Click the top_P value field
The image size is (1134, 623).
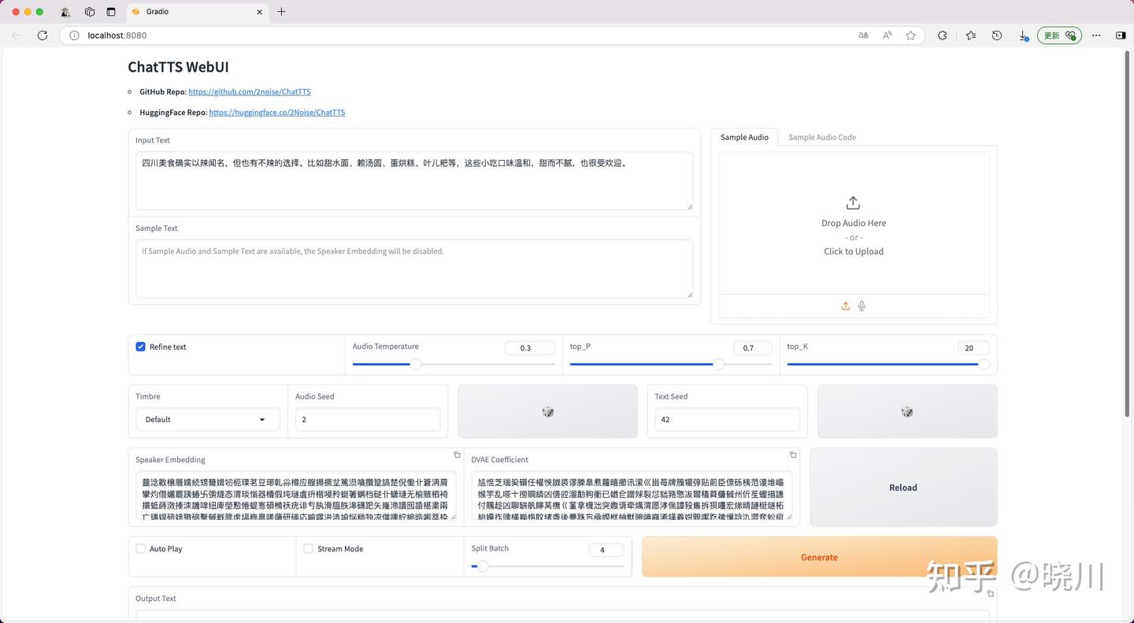click(753, 348)
